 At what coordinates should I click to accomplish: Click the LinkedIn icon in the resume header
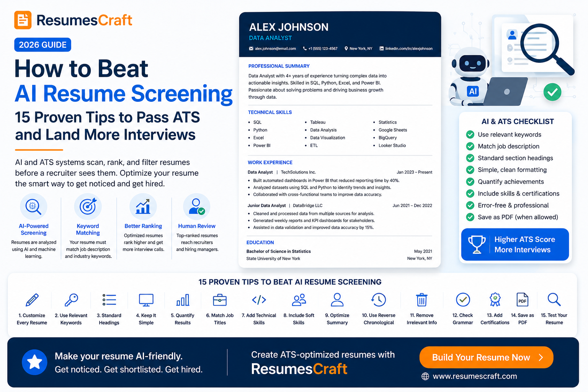[x=381, y=49]
